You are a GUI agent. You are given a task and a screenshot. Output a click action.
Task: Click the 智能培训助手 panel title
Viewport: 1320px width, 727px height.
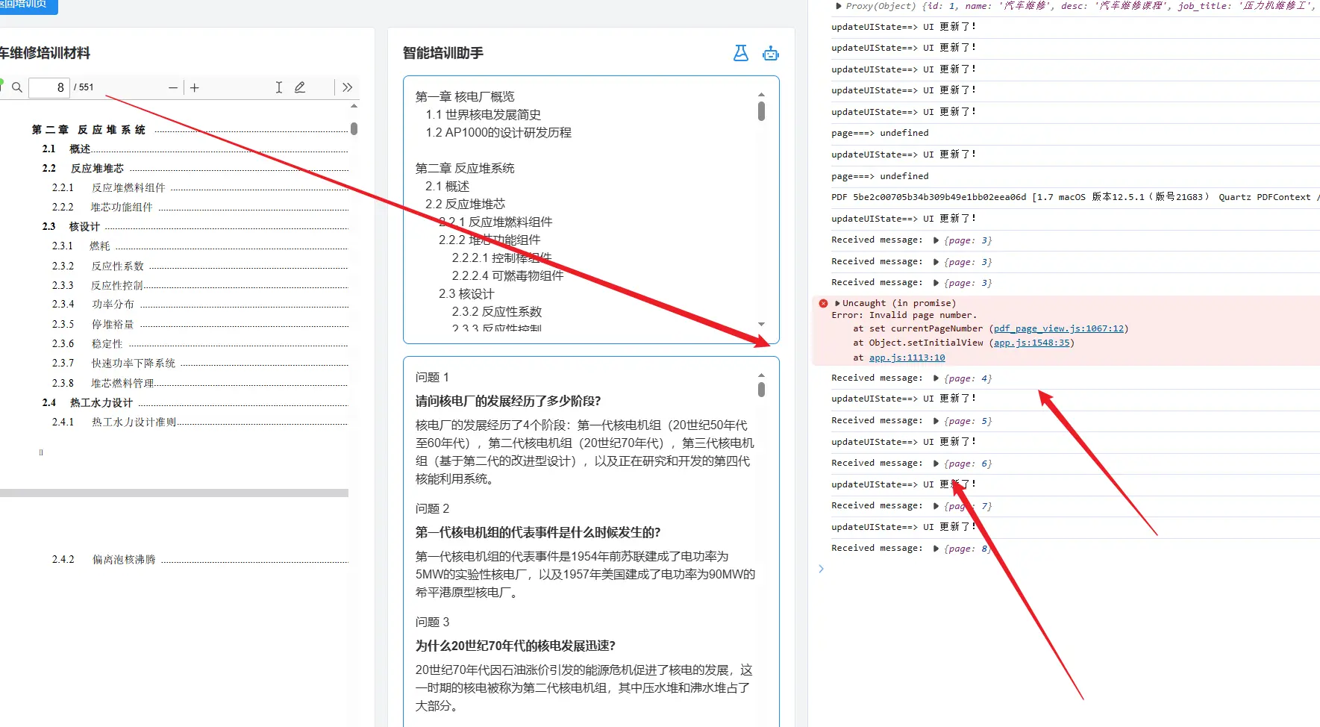coord(443,53)
